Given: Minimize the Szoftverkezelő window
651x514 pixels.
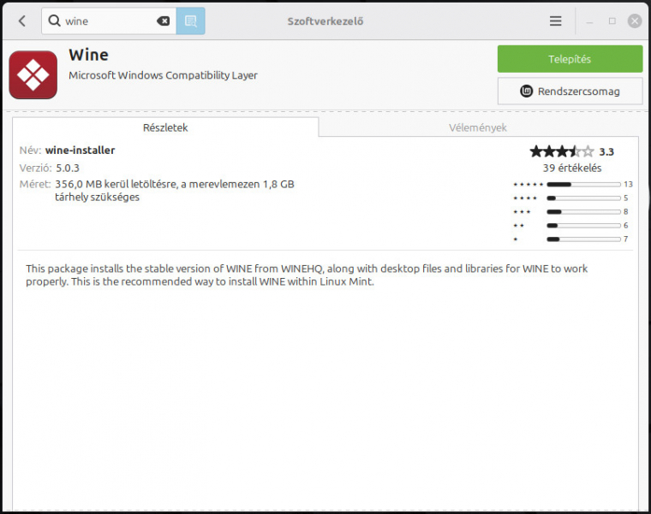Looking at the screenshot, I should click(x=589, y=21).
